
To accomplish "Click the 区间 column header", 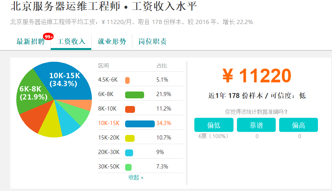I will click(103, 66).
